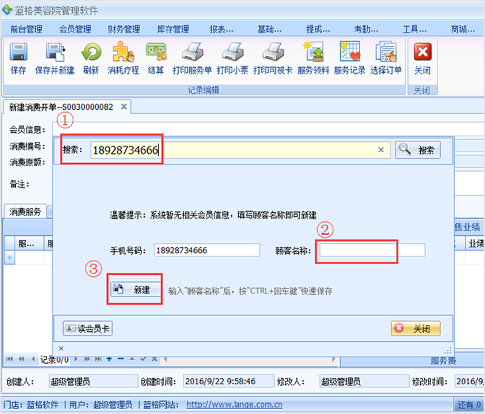
Task: Open the 财务管理 menu
Action: coord(124,29)
